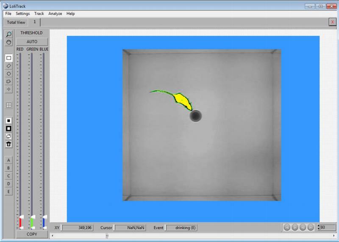Viewport: 339px width, 242px height.
Task: Click the horizontal scrollbar thumb
Action: point(107,236)
